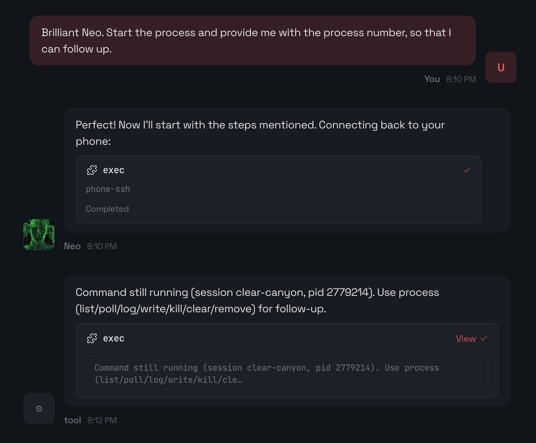536x443 pixels.
Task: Click the Completed status text
Action: 107,209
